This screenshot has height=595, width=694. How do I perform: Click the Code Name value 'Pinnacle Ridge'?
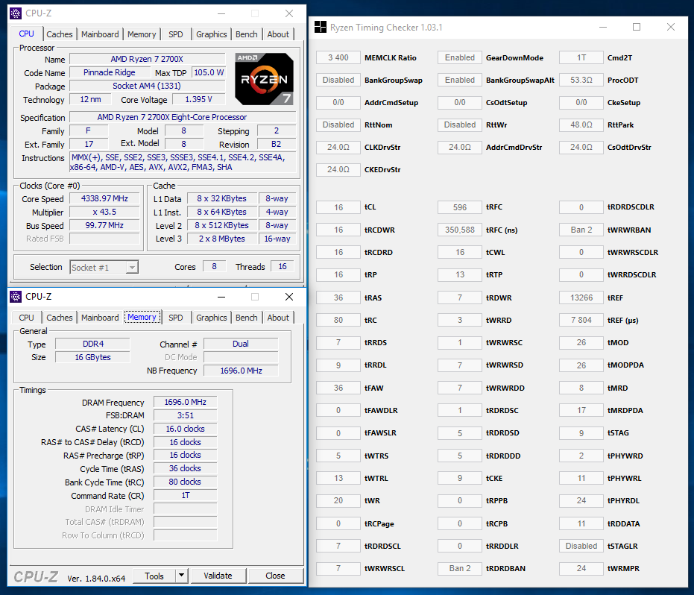(x=110, y=72)
